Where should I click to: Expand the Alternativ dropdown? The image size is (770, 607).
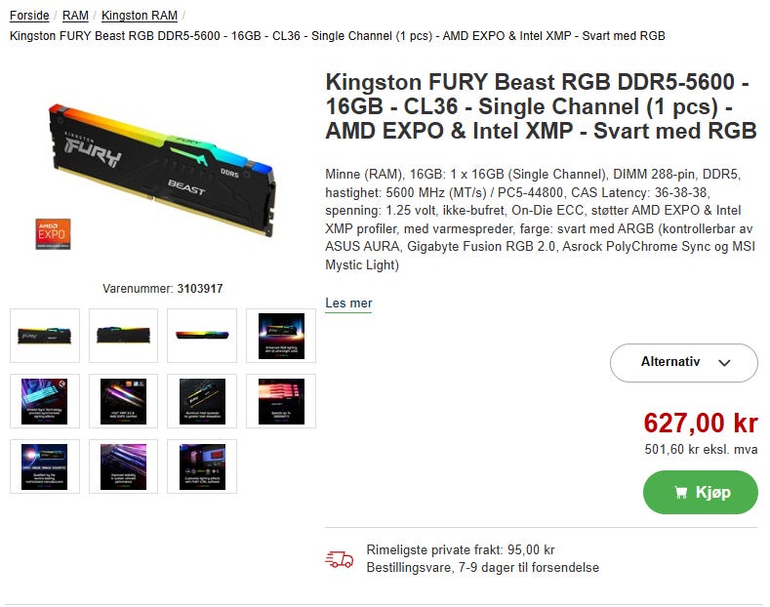tap(683, 362)
